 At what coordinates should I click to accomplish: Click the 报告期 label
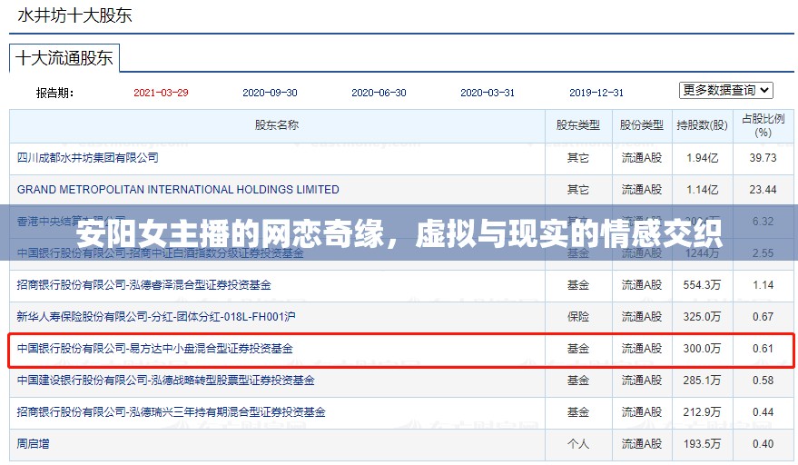tap(54, 93)
